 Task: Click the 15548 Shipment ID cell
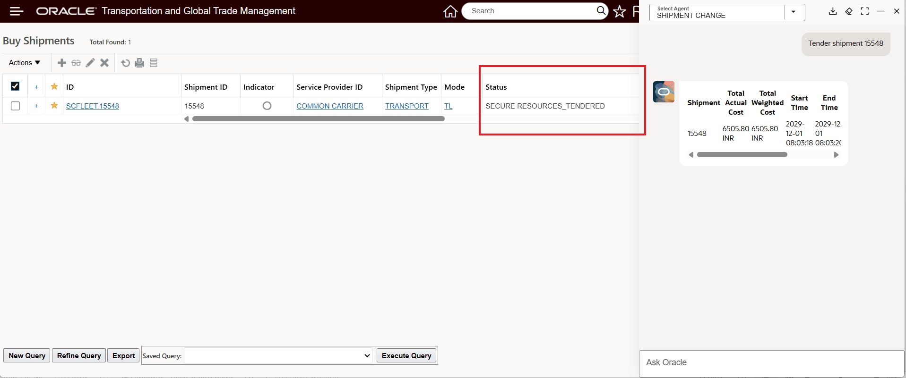(194, 106)
